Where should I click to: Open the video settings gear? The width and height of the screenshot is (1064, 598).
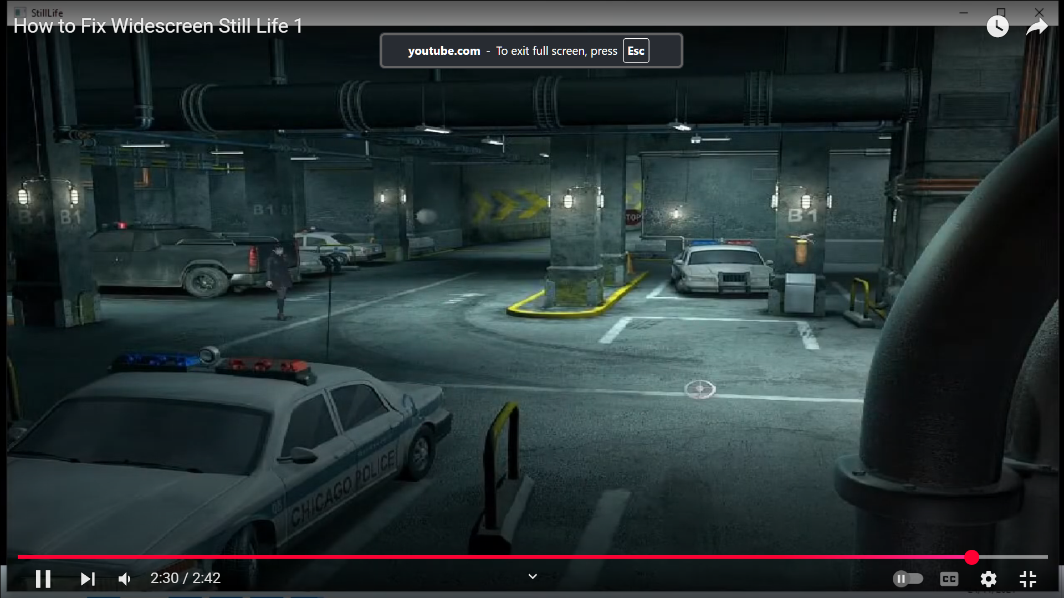click(988, 579)
